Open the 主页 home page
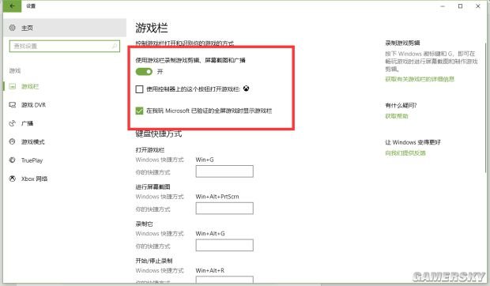The height and width of the screenshot is (286, 490). click(65, 28)
